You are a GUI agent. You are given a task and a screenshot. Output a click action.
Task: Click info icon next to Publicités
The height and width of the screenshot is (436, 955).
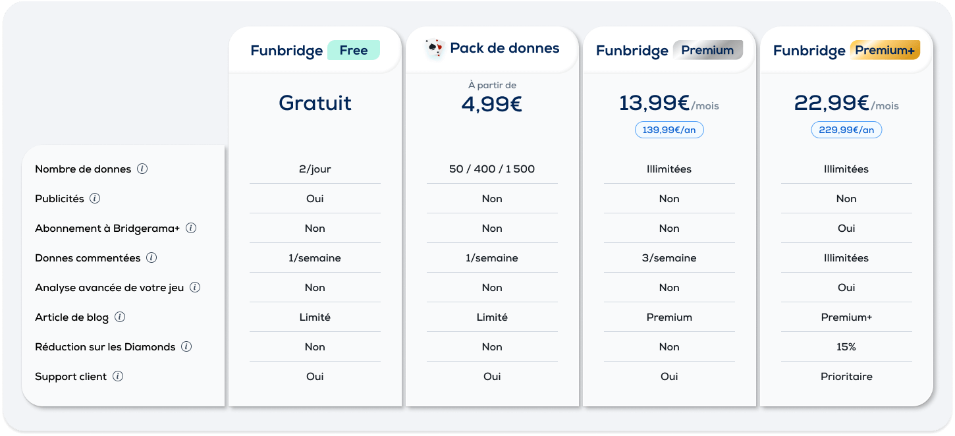(95, 198)
